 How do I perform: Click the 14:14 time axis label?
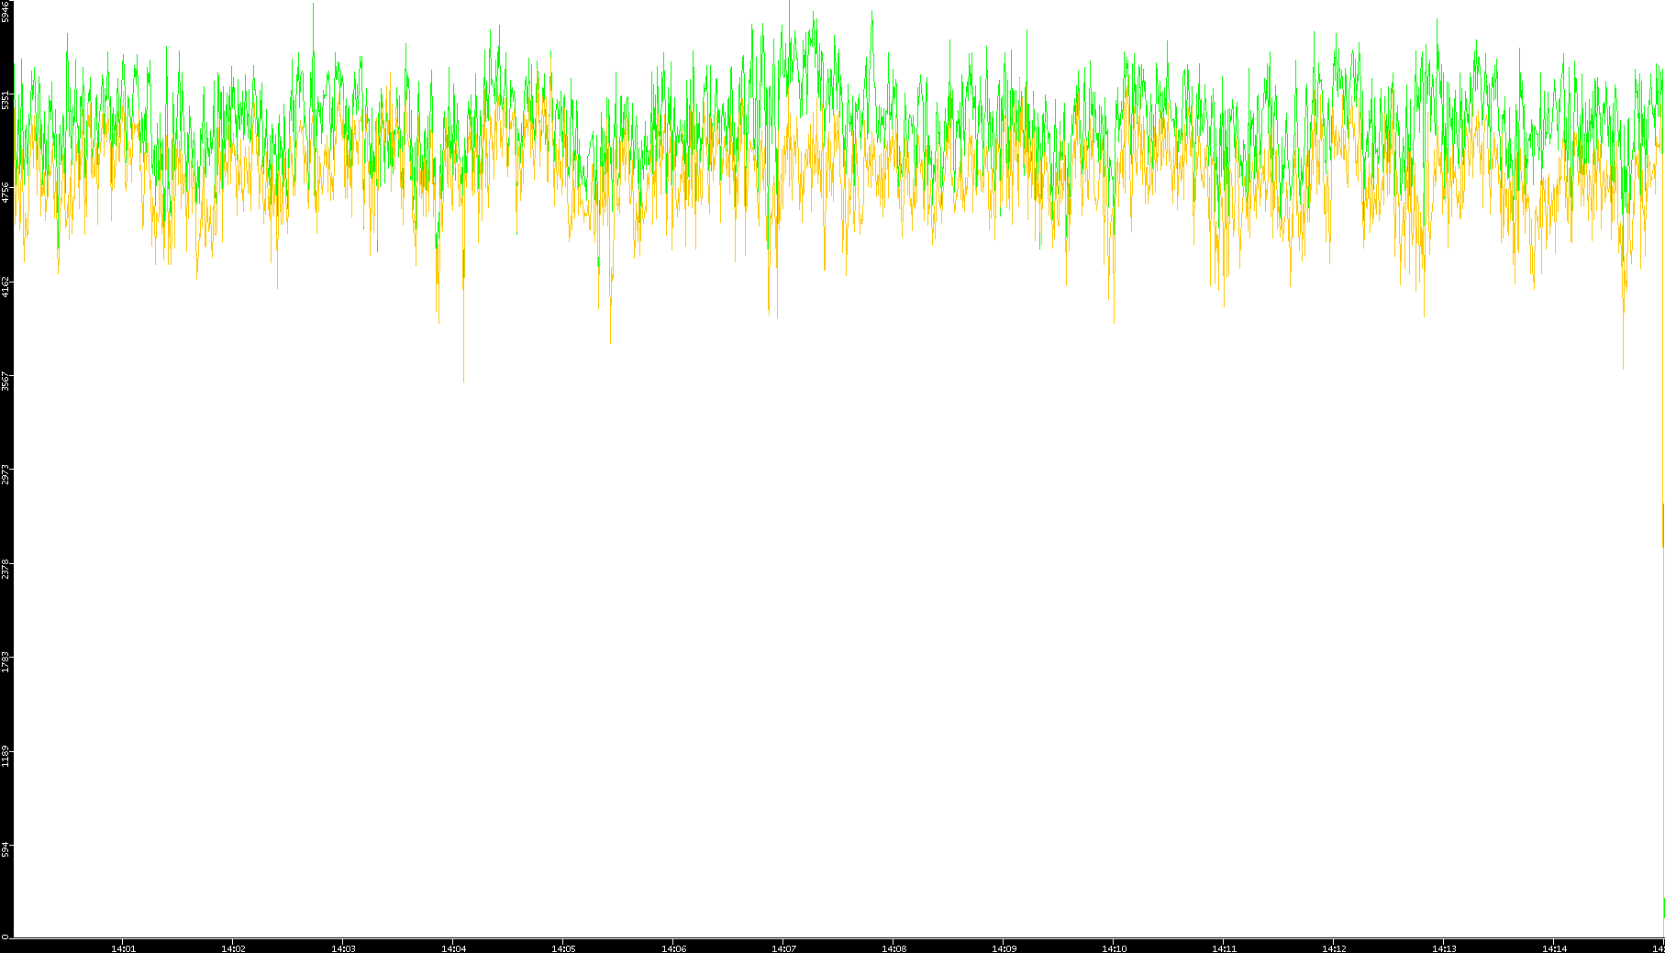[1554, 947]
